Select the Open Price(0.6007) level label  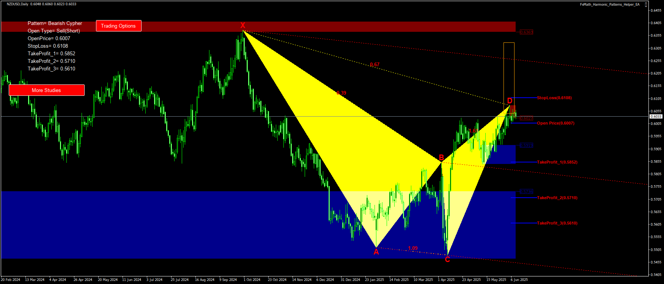[555, 123]
